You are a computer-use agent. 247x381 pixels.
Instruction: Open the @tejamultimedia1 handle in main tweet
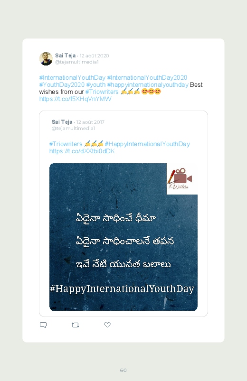pyautogui.click(x=76, y=62)
